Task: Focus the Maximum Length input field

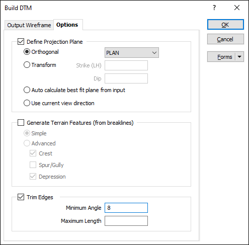Action: click(x=126, y=221)
